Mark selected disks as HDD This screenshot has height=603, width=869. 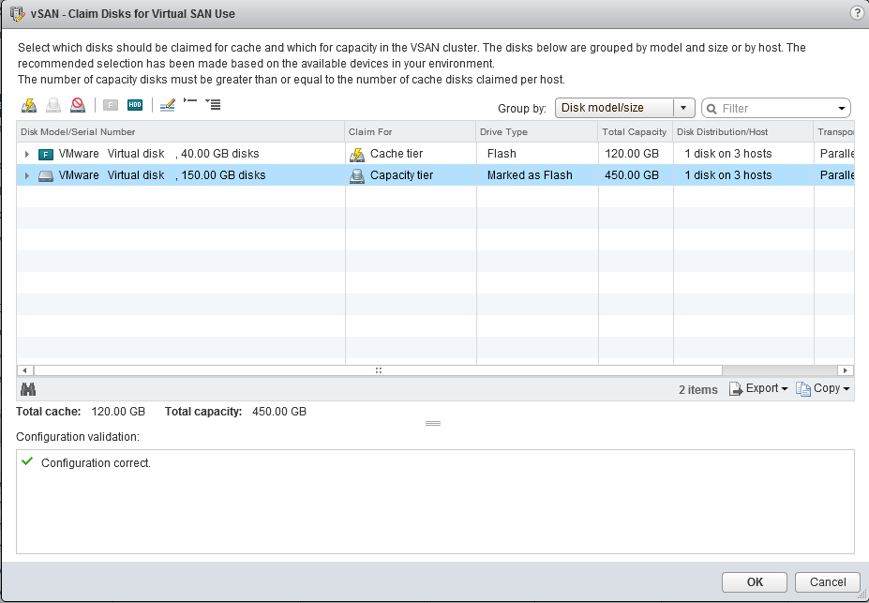click(x=135, y=105)
